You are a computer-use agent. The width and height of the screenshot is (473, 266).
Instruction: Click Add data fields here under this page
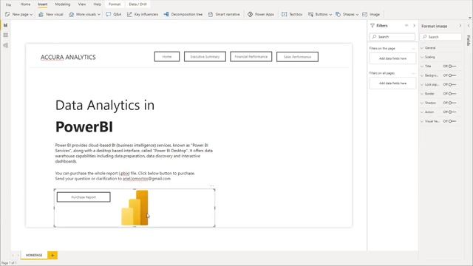click(392, 58)
